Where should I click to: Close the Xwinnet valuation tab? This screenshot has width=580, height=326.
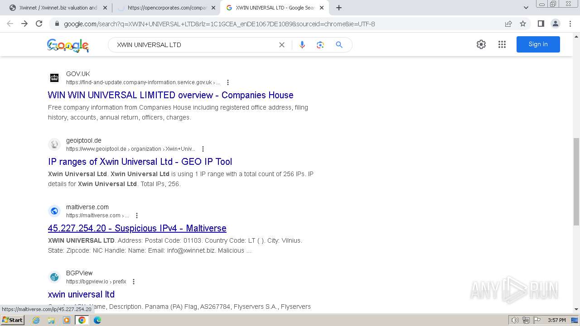pos(105,8)
